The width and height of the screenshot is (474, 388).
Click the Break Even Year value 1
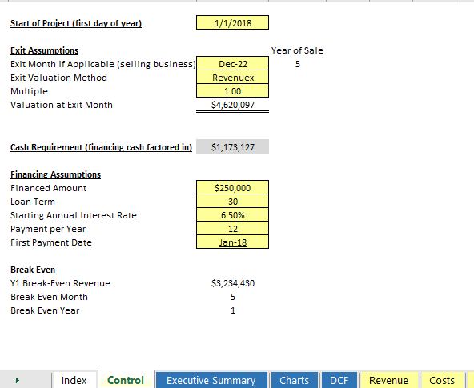(x=233, y=310)
